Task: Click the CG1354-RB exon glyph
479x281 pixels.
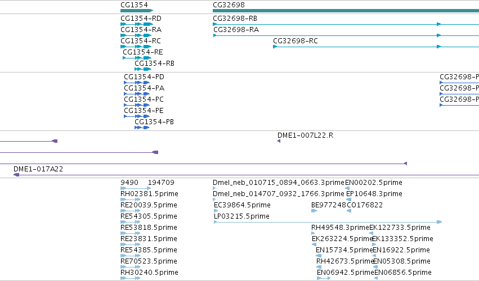Action: click(x=142, y=69)
